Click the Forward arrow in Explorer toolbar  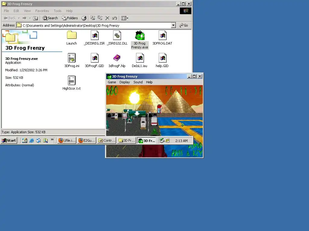click(24, 18)
